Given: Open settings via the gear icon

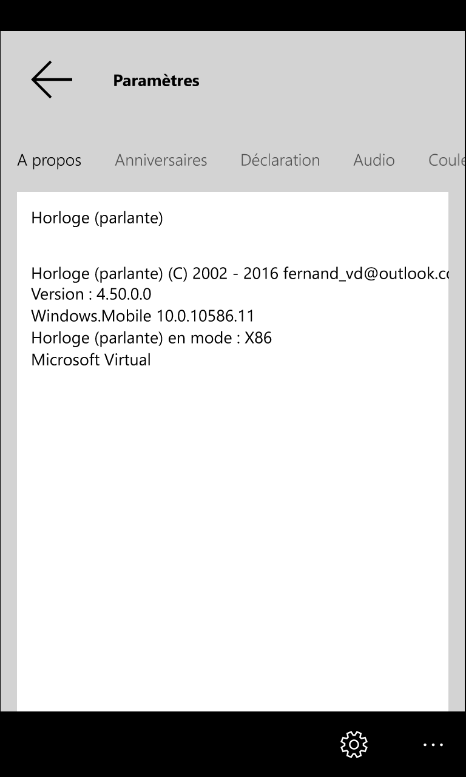Looking at the screenshot, I should tap(354, 744).
